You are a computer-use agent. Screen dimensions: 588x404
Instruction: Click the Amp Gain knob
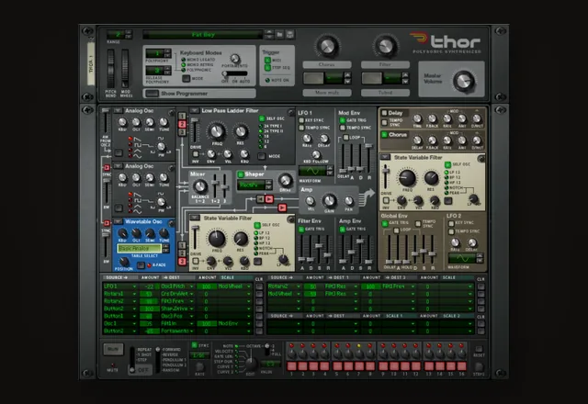tap(329, 200)
